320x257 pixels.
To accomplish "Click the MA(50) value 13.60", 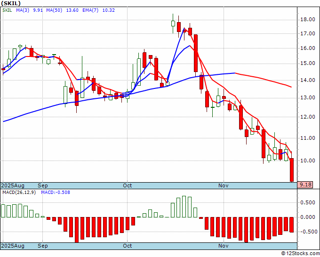I will pos(72,10).
